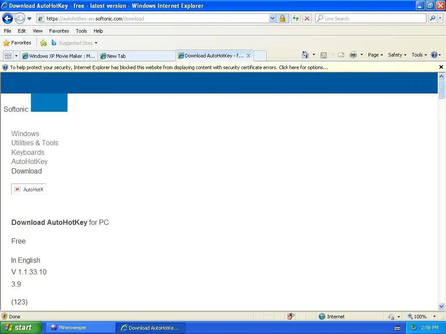Viewport: 446px width, 334px height.
Task: Print the page with printer icon
Action: pos(353,55)
